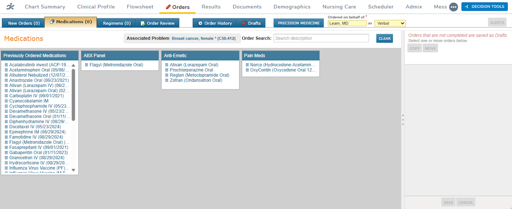Click the running figure app logo
Image resolution: width=512 pixels, height=209 pixels.
tap(11, 6)
